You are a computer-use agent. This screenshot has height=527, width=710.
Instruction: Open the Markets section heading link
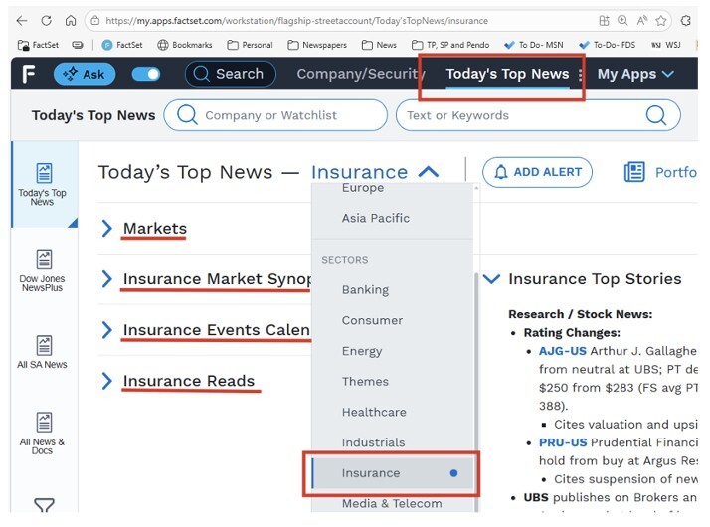click(x=155, y=228)
